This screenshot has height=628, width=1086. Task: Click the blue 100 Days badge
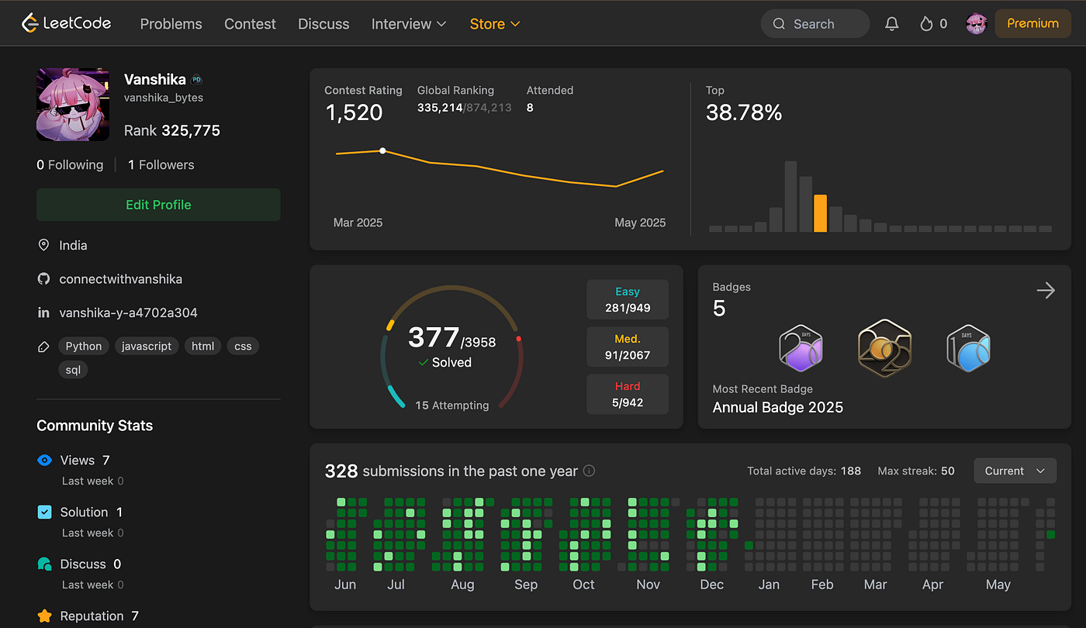point(968,347)
